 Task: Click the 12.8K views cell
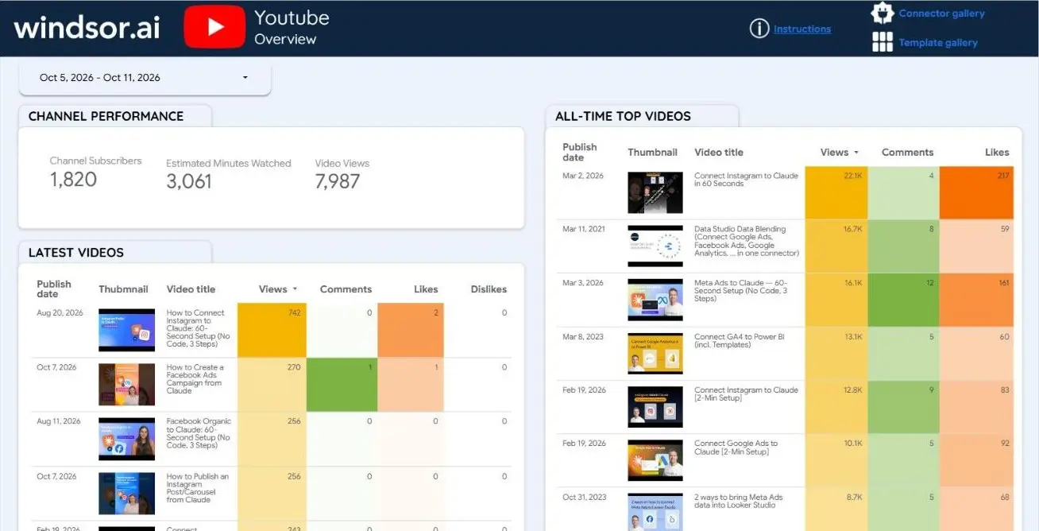[836, 407]
